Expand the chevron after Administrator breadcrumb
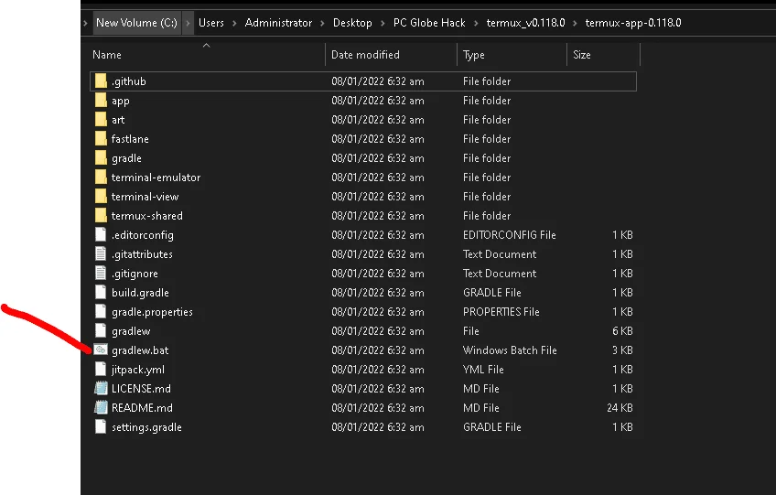The width and height of the screenshot is (776, 495). pos(322,23)
